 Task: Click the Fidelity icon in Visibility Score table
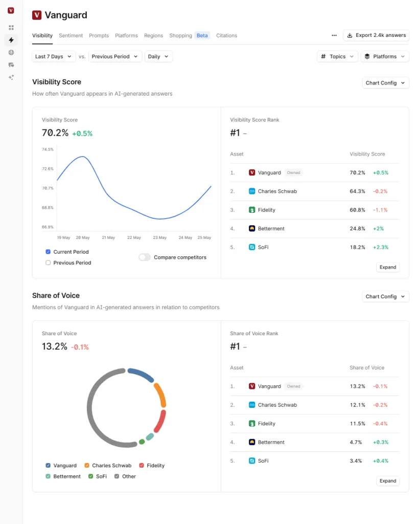(252, 210)
